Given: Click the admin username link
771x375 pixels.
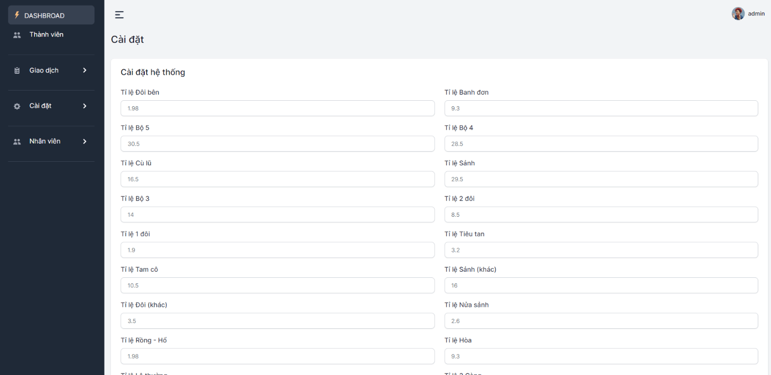Looking at the screenshot, I should 756,14.
